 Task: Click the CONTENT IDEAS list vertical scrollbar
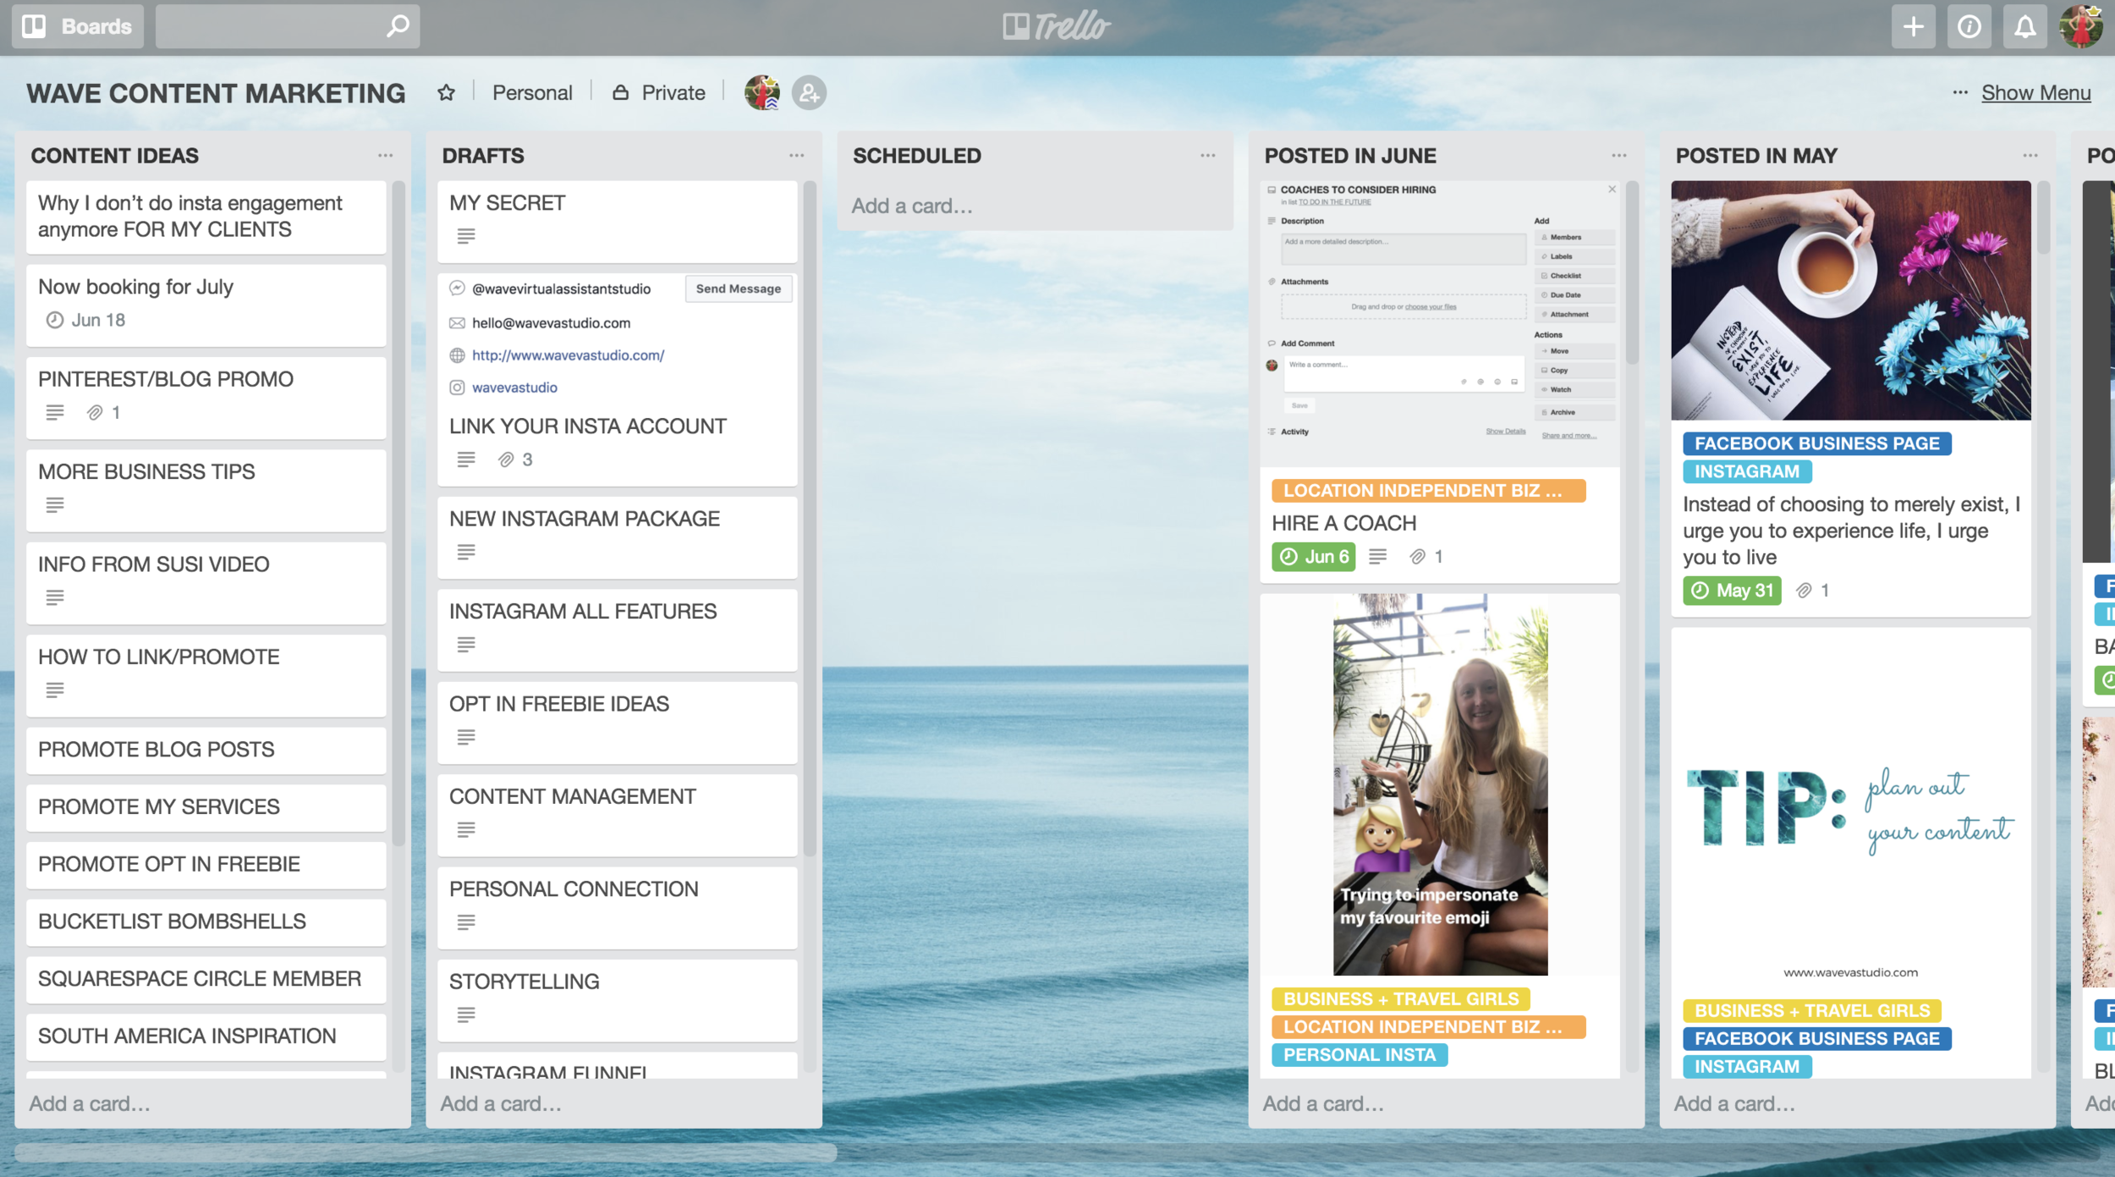(x=398, y=513)
